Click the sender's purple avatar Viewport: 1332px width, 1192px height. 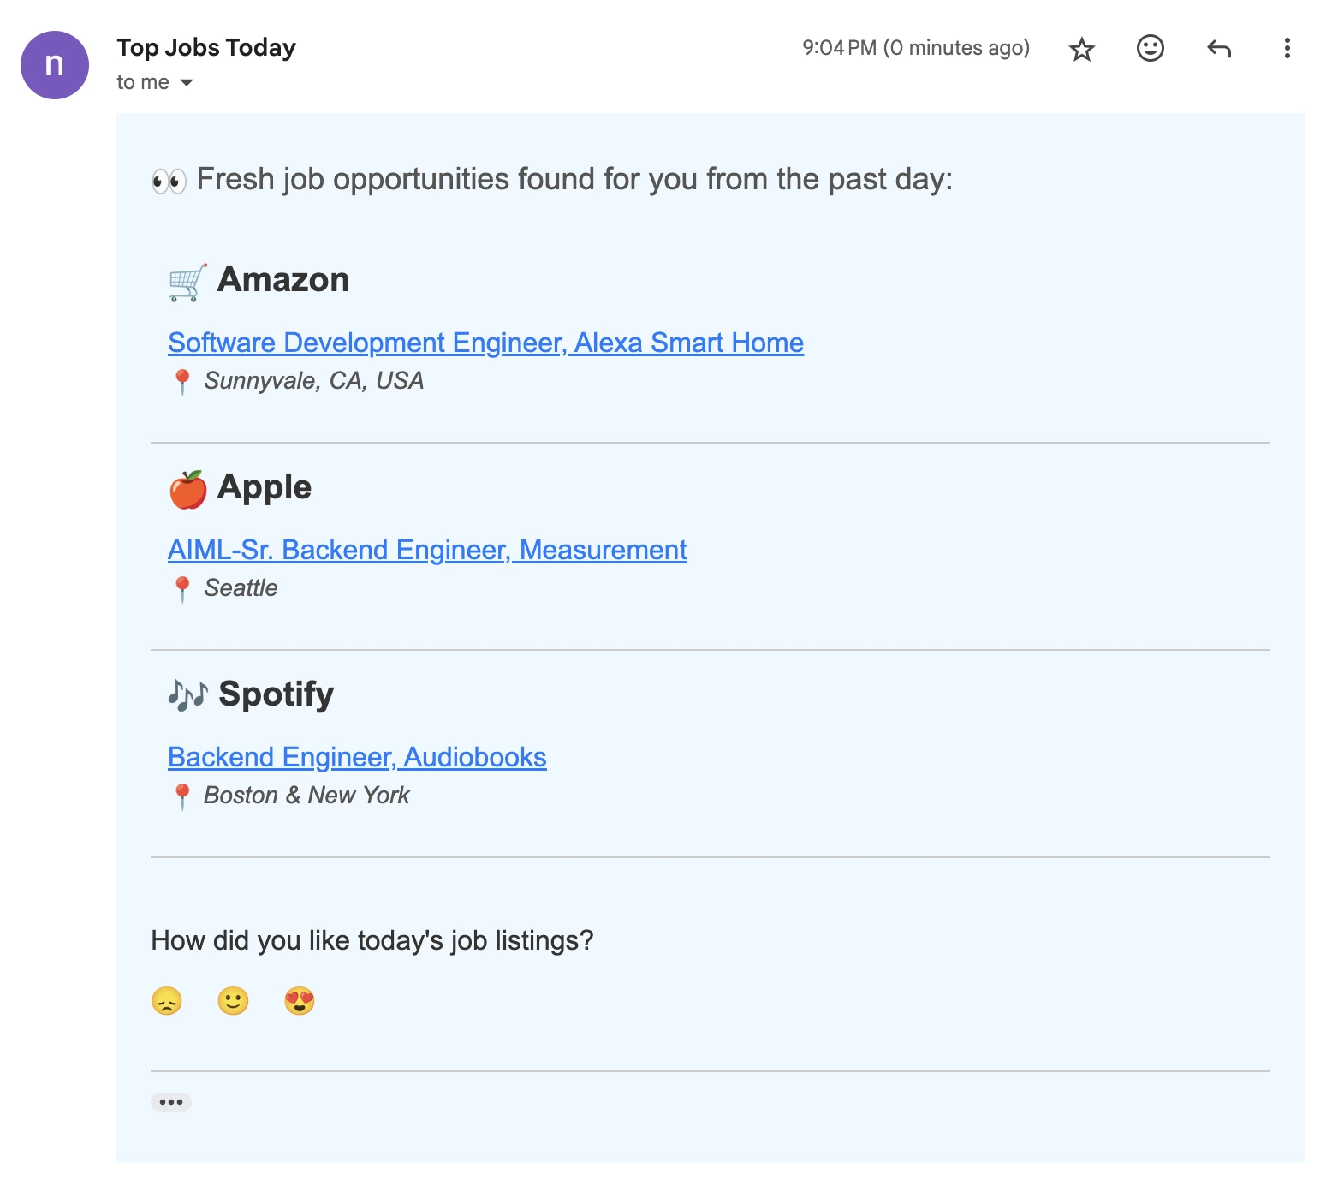[x=54, y=64]
